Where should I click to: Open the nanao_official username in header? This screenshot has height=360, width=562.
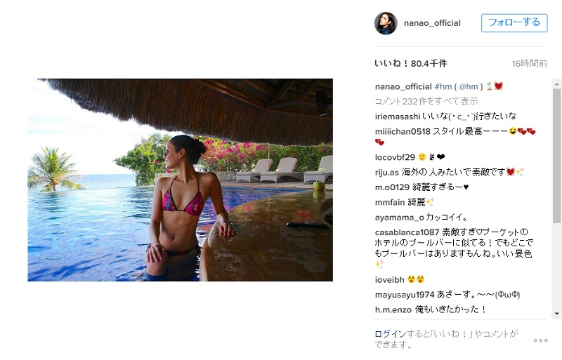point(432,23)
